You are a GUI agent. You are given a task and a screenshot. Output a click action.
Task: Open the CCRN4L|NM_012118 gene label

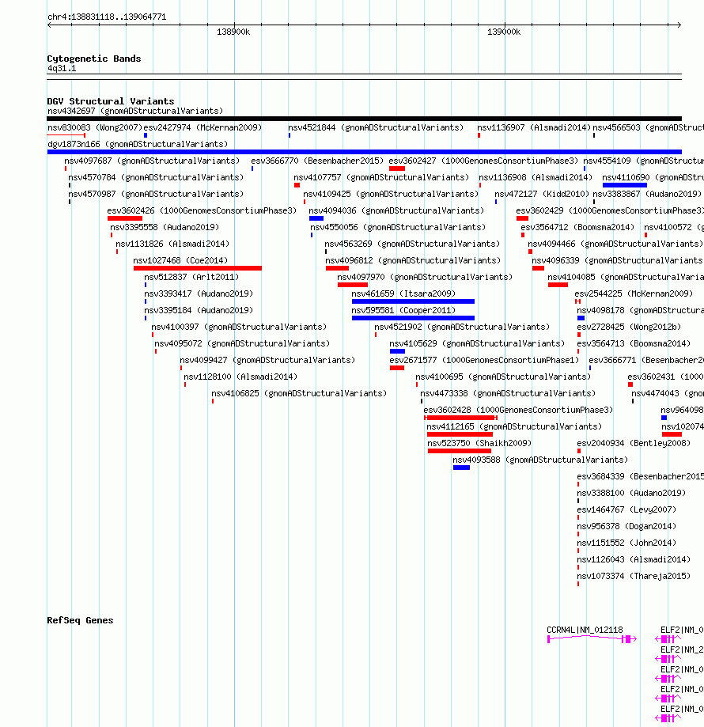coord(585,630)
